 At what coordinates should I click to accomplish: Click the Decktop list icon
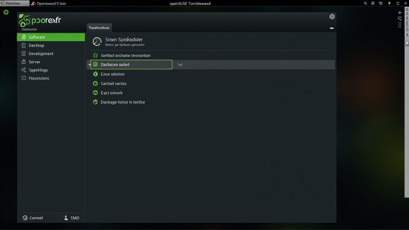pyautogui.click(x=24, y=45)
